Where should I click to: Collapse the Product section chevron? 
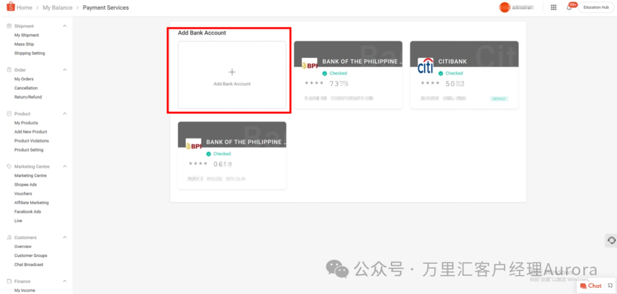(65, 113)
